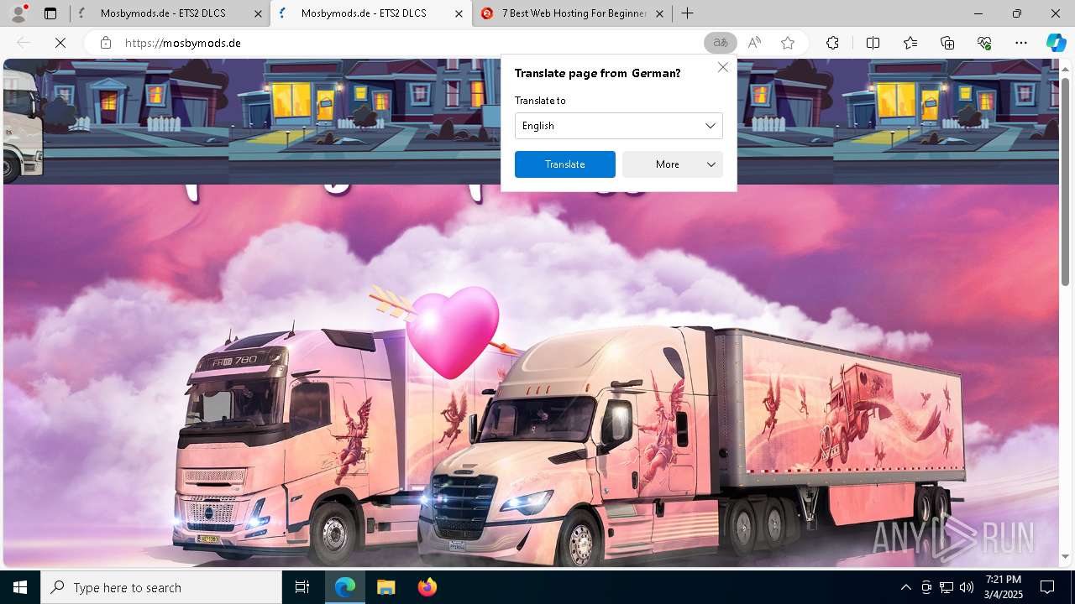The width and height of the screenshot is (1075, 604).
Task: Open a new tab with plus button
Action: (x=687, y=13)
